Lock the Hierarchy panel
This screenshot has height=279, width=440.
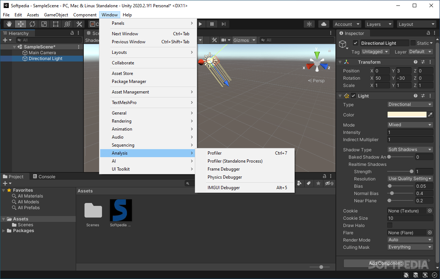(x=72, y=33)
